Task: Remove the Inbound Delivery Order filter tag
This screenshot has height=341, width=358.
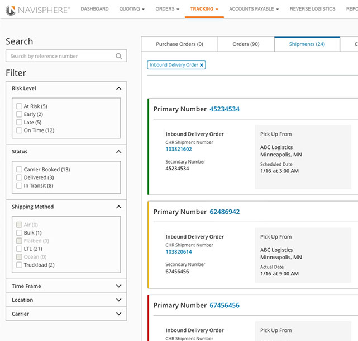Action: coord(202,65)
